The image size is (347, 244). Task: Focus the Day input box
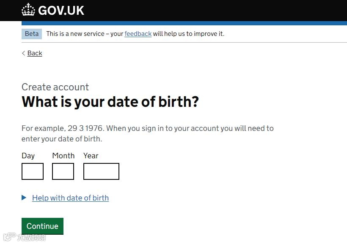[x=33, y=171]
